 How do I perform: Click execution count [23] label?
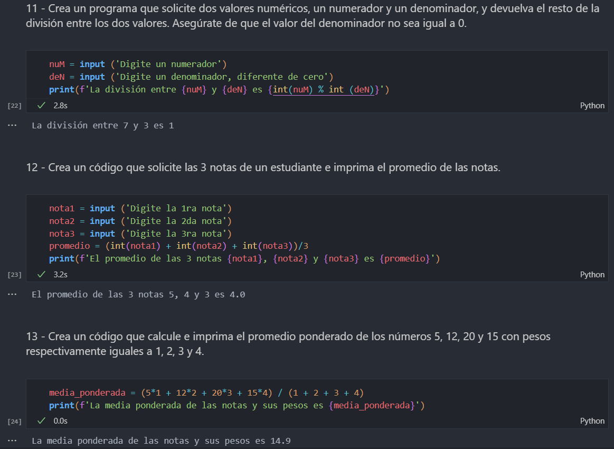[x=14, y=275]
